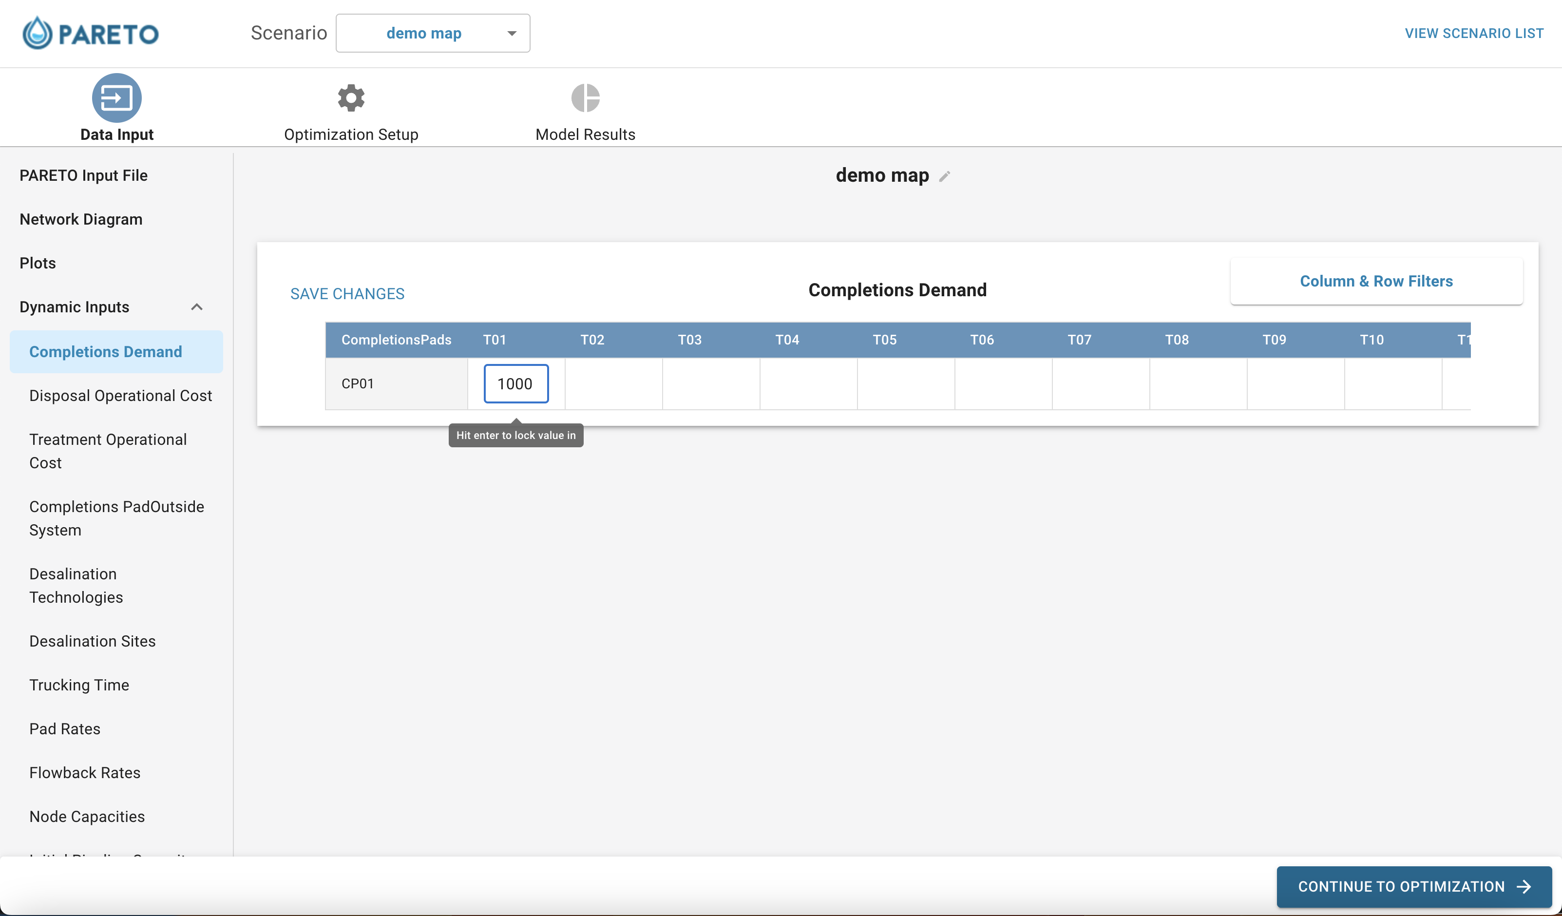Select Pad Rates table

[x=64, y=729]
